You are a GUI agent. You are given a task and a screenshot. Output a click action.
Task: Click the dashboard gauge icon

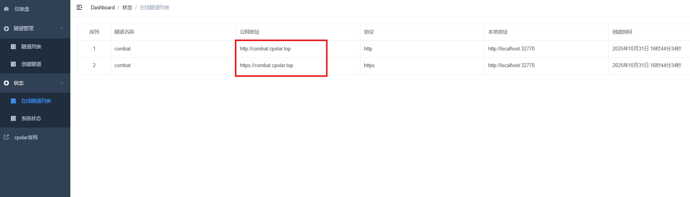point(6,9)
